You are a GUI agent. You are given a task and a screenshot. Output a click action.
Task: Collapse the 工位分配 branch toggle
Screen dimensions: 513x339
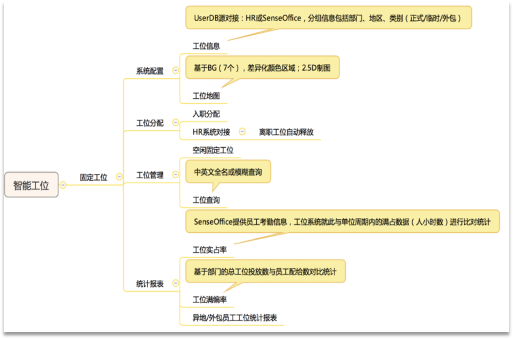coord(176,122)
